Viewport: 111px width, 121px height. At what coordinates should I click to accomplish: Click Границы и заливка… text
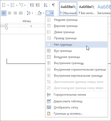68,114
